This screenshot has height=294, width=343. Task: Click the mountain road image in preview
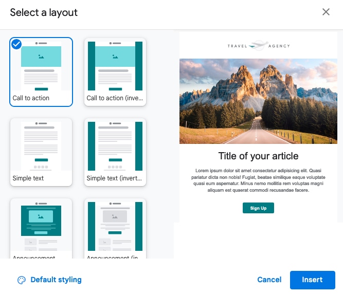coord(258,101)
